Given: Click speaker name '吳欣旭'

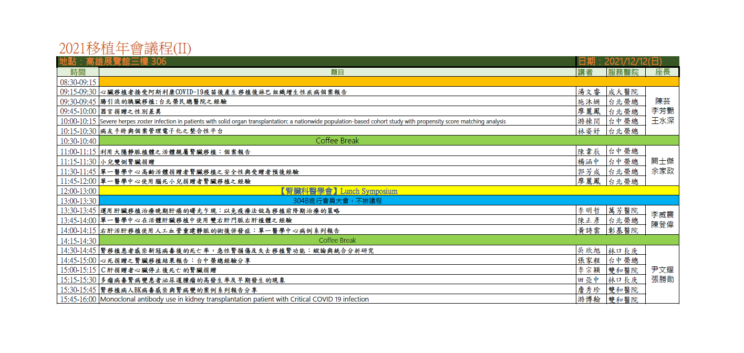Looking at the screenshot, I should (588, 251).
